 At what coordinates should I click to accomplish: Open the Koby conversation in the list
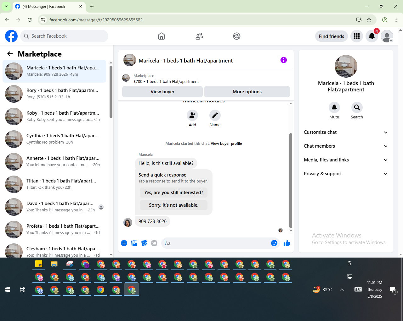pyautogui.click(x=54, y=117)
